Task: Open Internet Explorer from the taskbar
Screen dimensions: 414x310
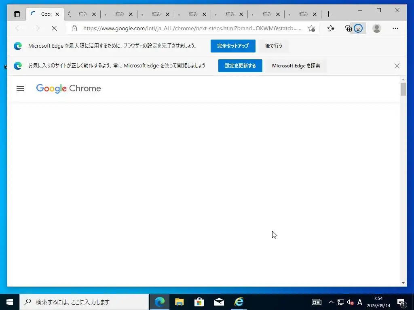Action: coord(239,302)
